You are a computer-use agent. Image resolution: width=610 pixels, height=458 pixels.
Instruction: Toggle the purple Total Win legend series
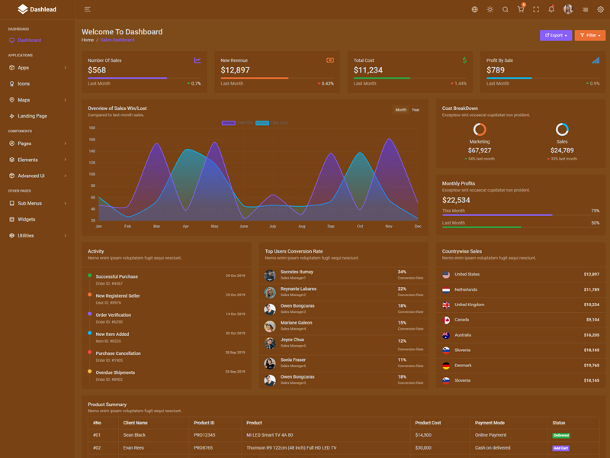[237, 123]
